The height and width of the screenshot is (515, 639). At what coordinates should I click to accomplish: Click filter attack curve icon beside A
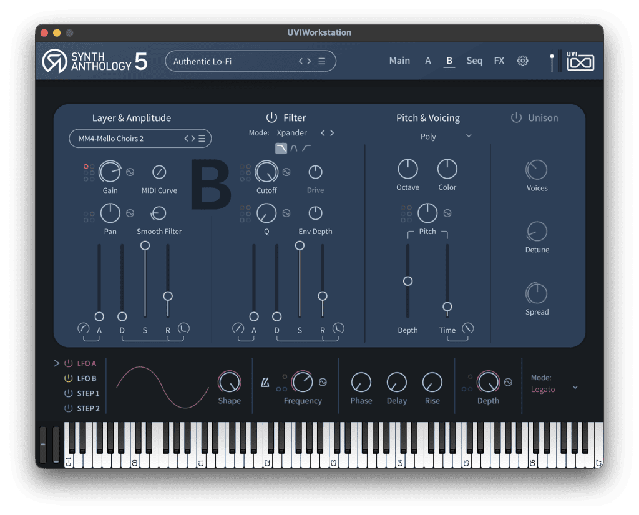pos(238,328)
